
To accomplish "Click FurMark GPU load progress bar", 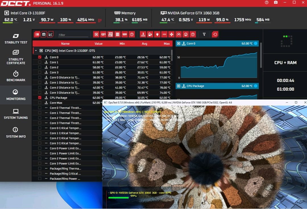I will [x=119, y=198].
